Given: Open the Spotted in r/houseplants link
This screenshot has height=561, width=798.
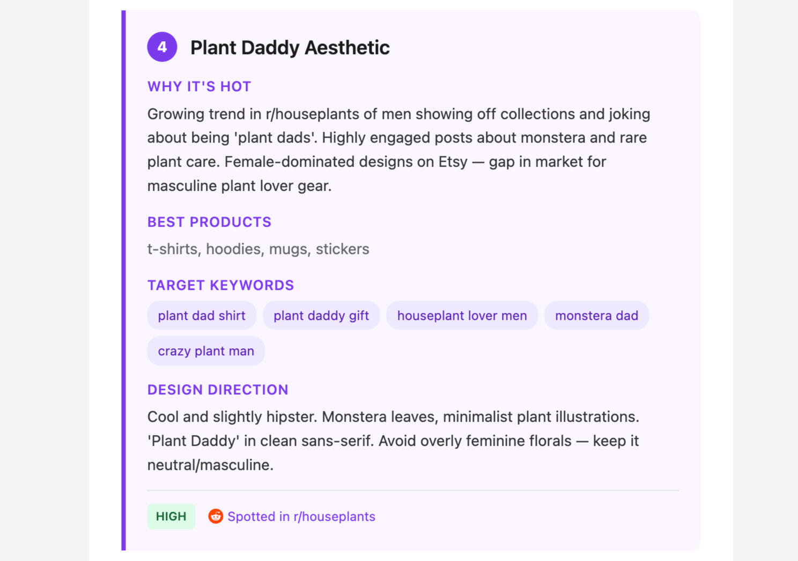Looking at the screenshot, I should 301,517.
